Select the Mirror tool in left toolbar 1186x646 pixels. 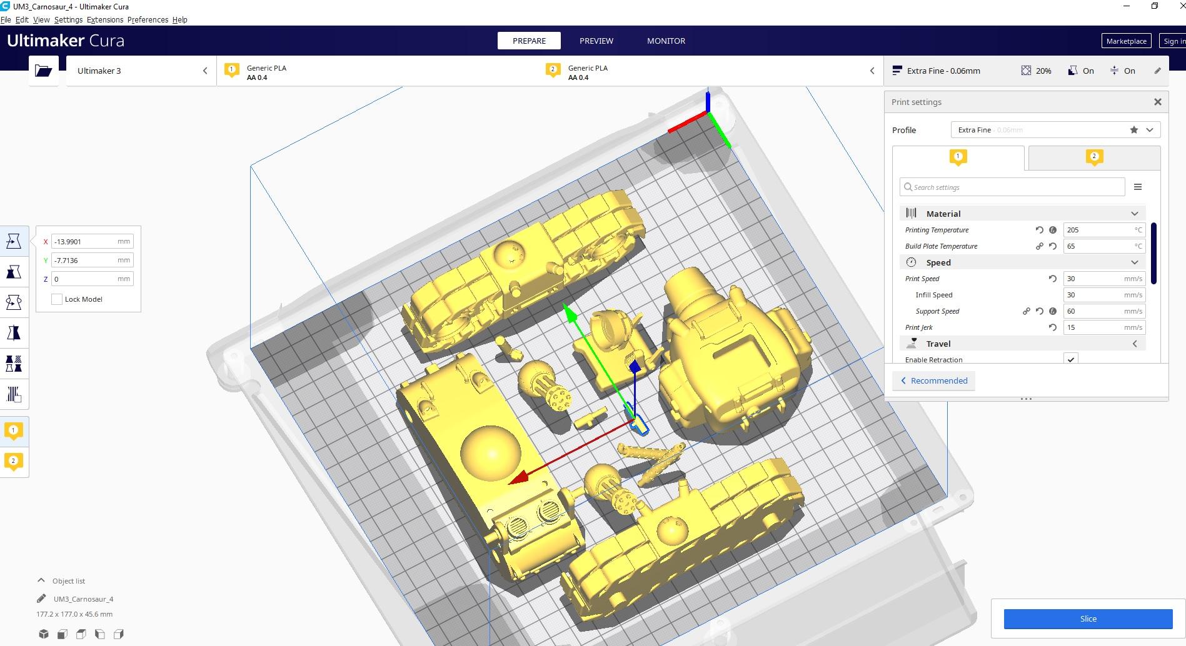tap(14, 333)
